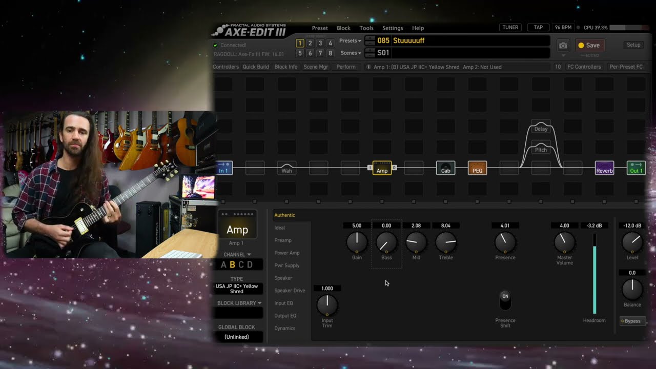This screenshot has width=656, height=369.
Task: Select scene 2 button
Action: (x=310, y=44)
